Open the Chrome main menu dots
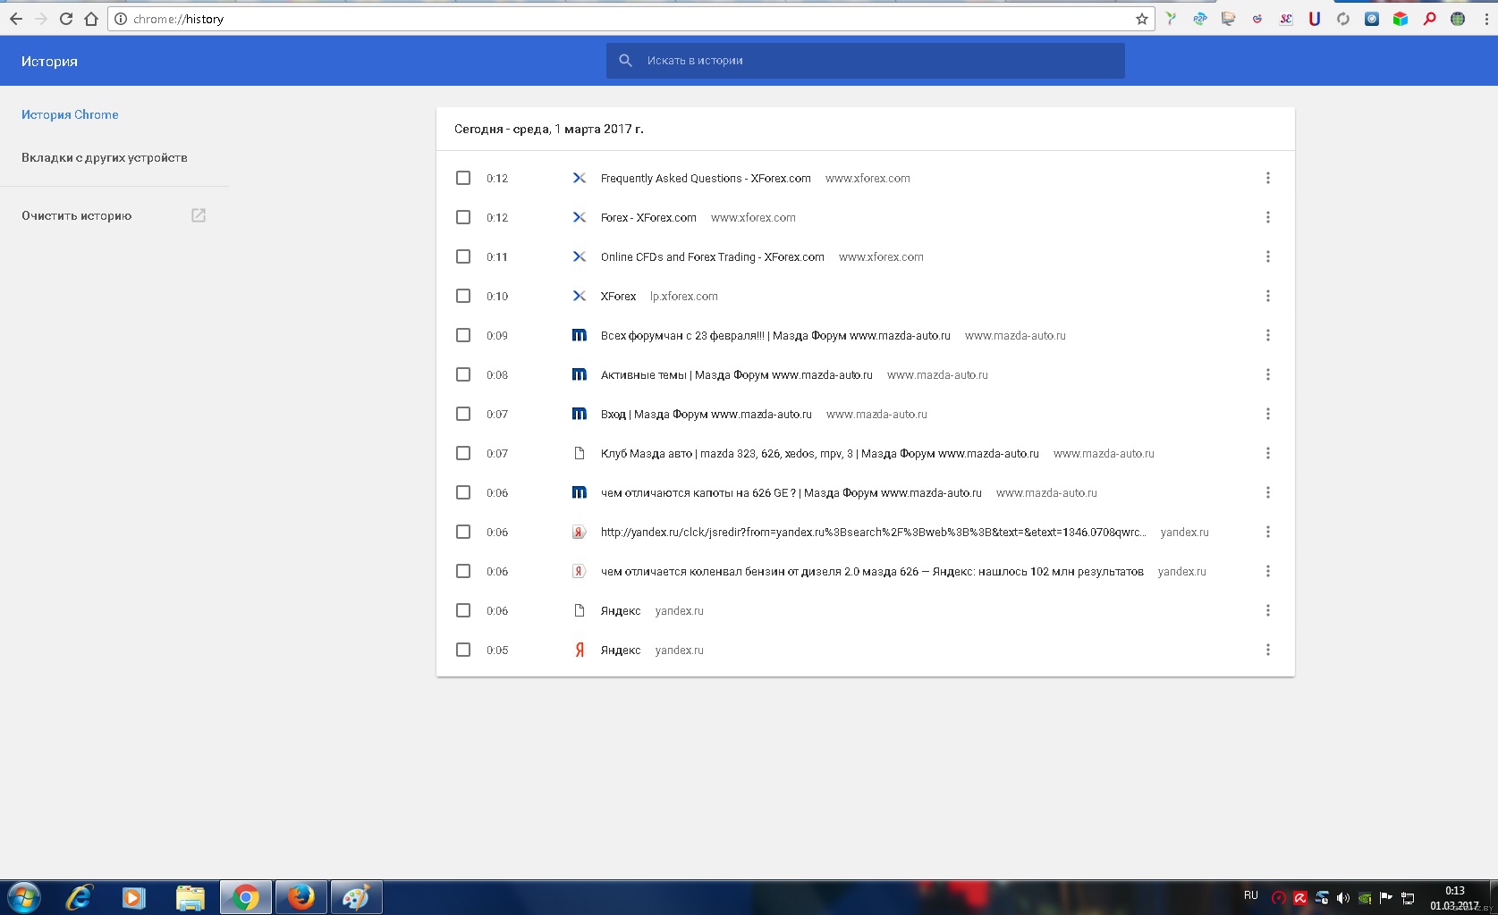Image resolution: width=1498 pixels, height=915 pixels. pos(1485,19)
